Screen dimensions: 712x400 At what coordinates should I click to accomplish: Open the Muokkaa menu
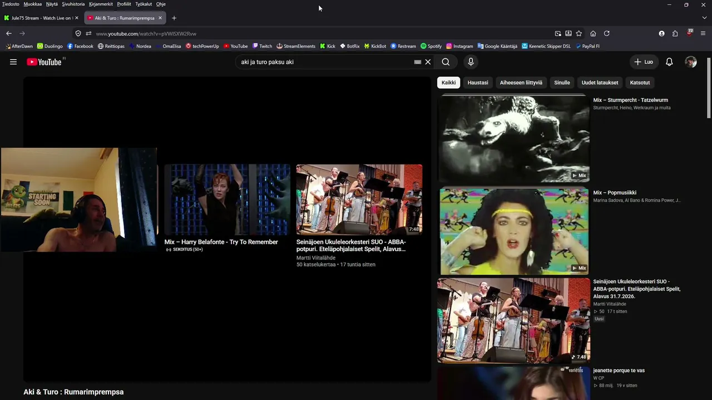click(x=33, y=4)
